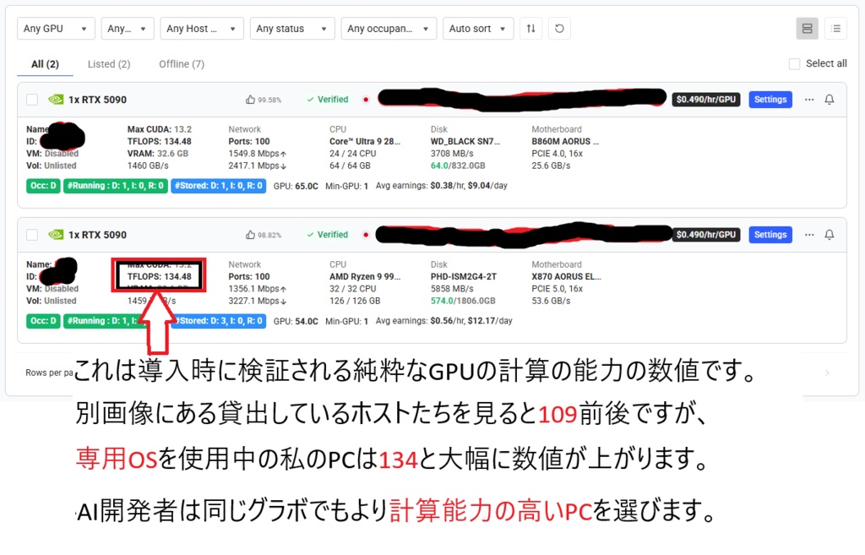Click the AMD Ryzen 9 99... CPU name
Viewport: 865px width, 555px height.
point(365,277)
